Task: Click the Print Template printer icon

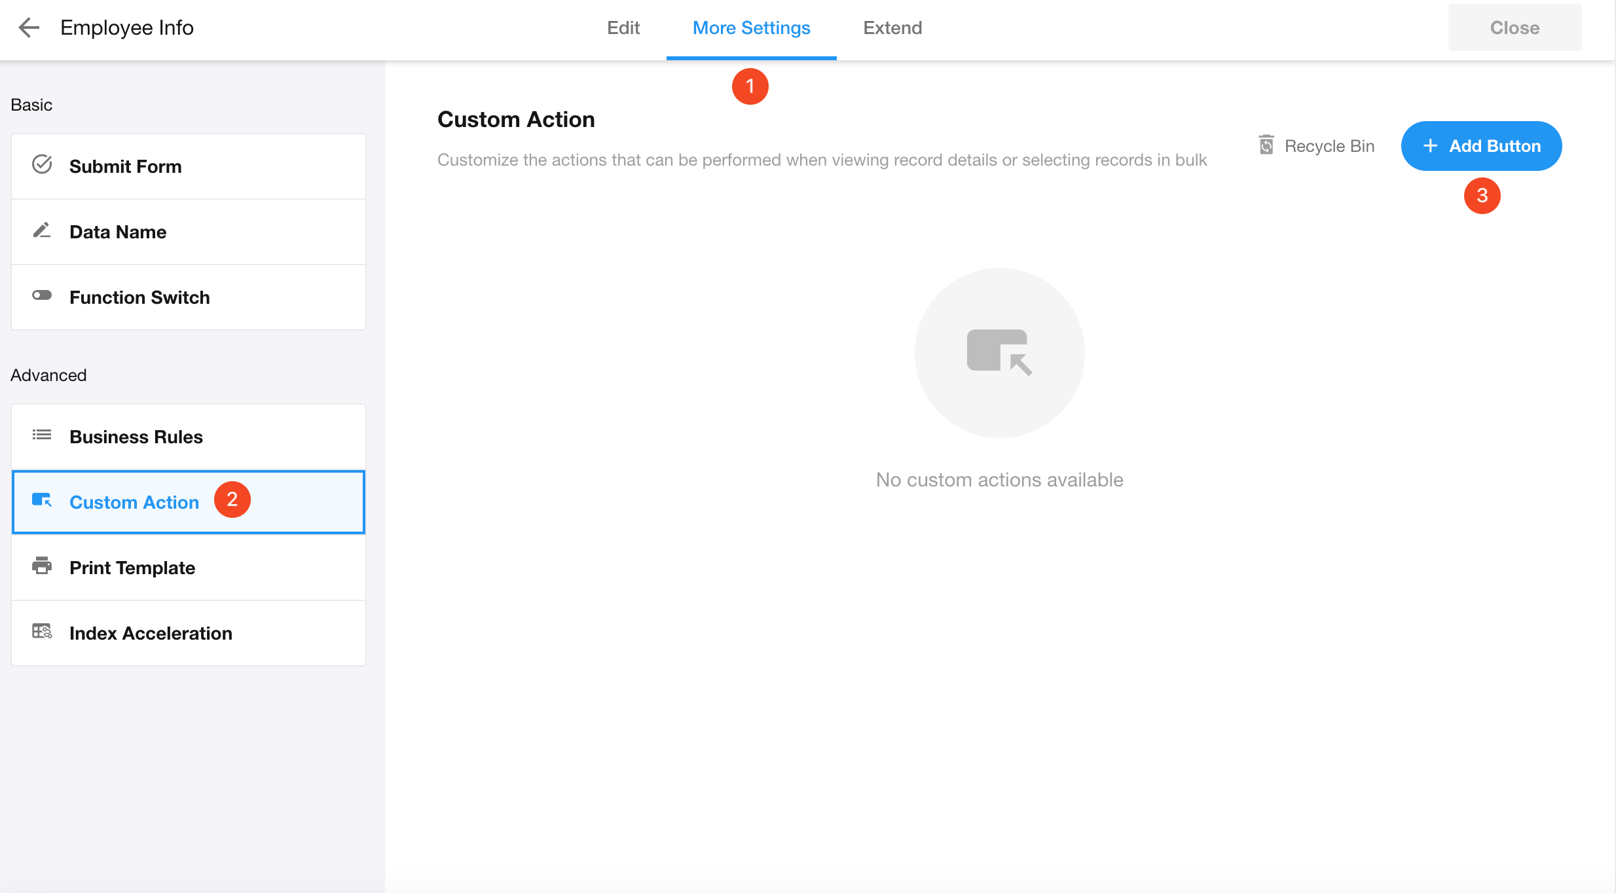Action: coord(42,566)
